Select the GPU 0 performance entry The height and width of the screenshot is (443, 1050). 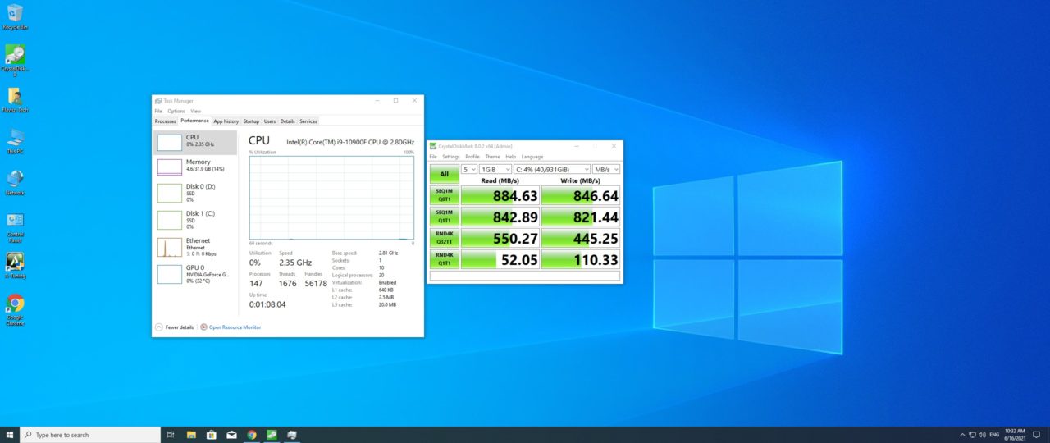tap(195, 273)
